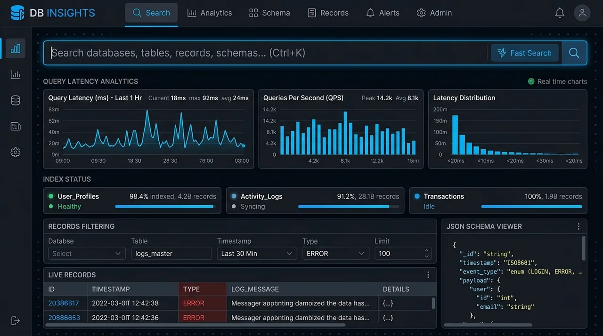603x336 pixels.
Task: Select the bar chart dashboard sidebar icon
Action: (16, 48)
